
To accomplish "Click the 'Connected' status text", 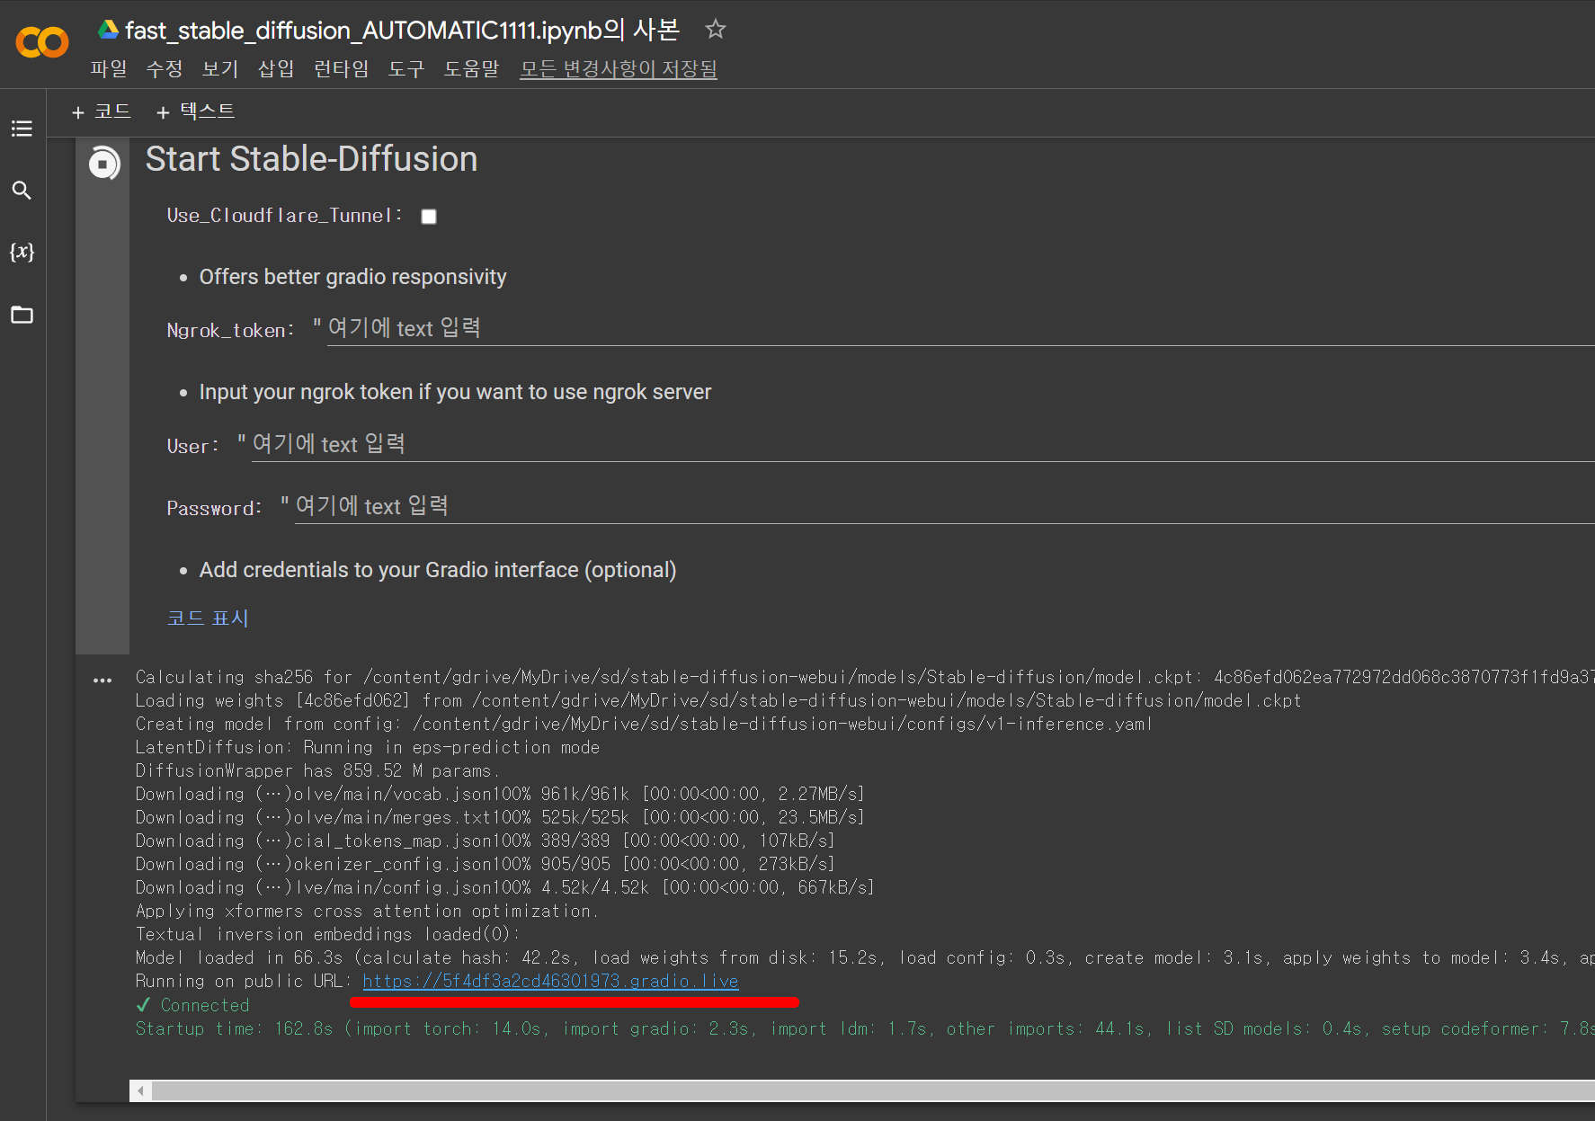I will click(x=204, y=1005).
